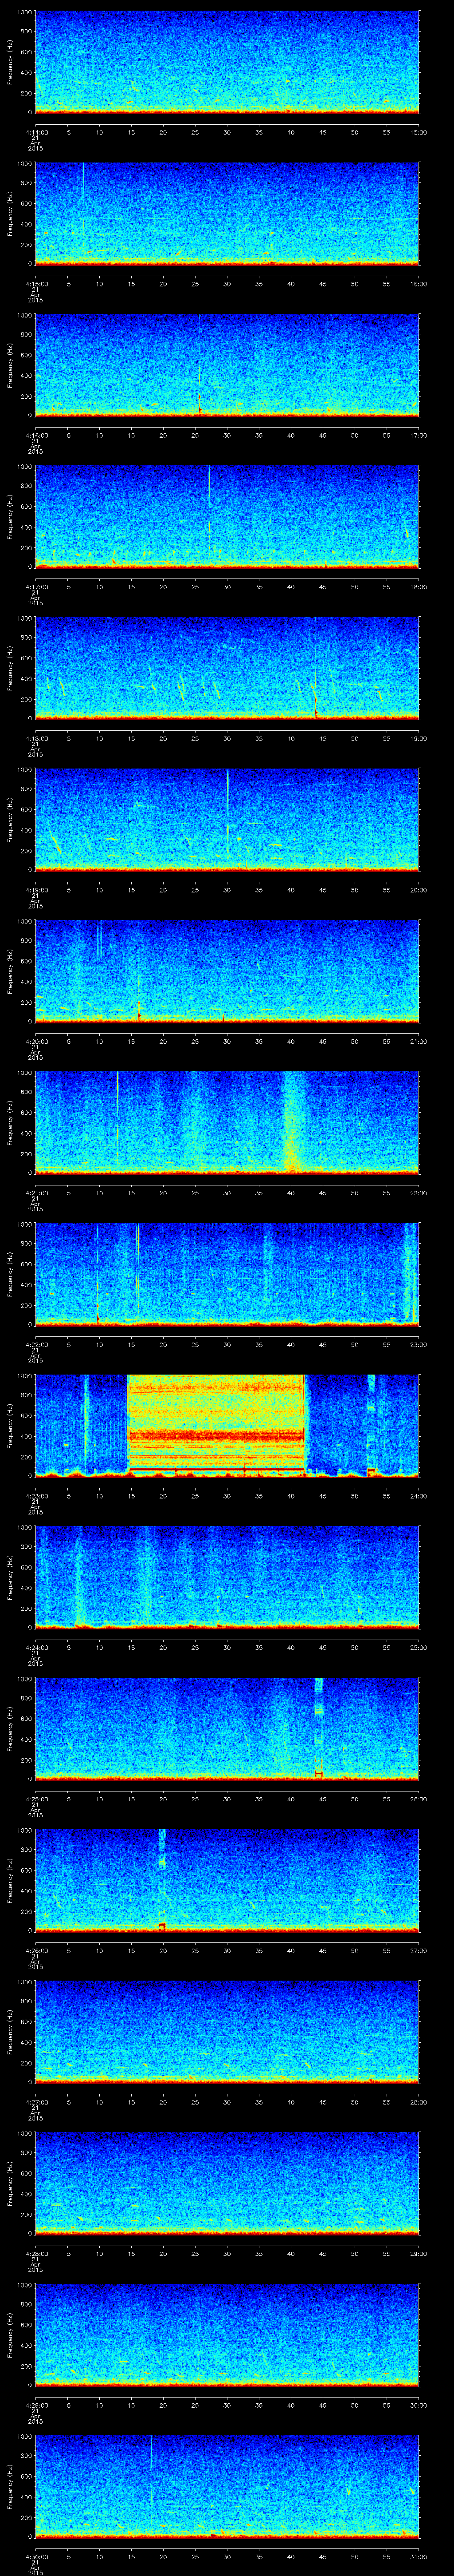454x2576 pixels.
Task: Click the '4:25:00' start time label
Action: click(36, 1799)
